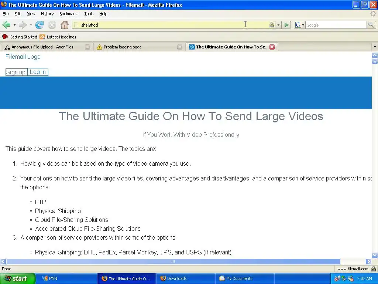Viewport: 378px width, 284px height.
Task: Click the Stop loading button
Action: 52,25
